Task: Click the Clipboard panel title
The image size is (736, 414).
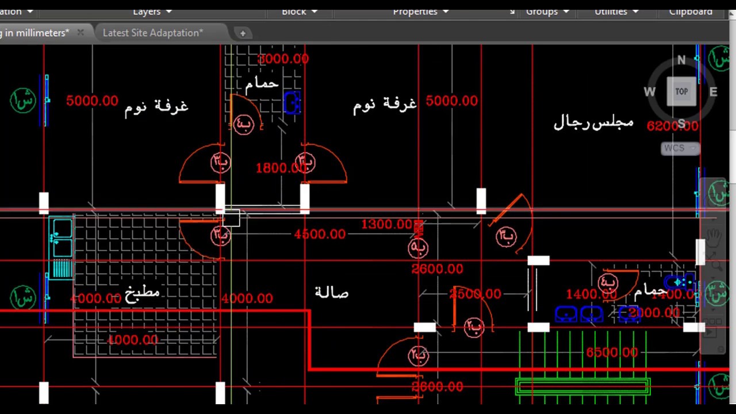Action: tap(691, 11)
